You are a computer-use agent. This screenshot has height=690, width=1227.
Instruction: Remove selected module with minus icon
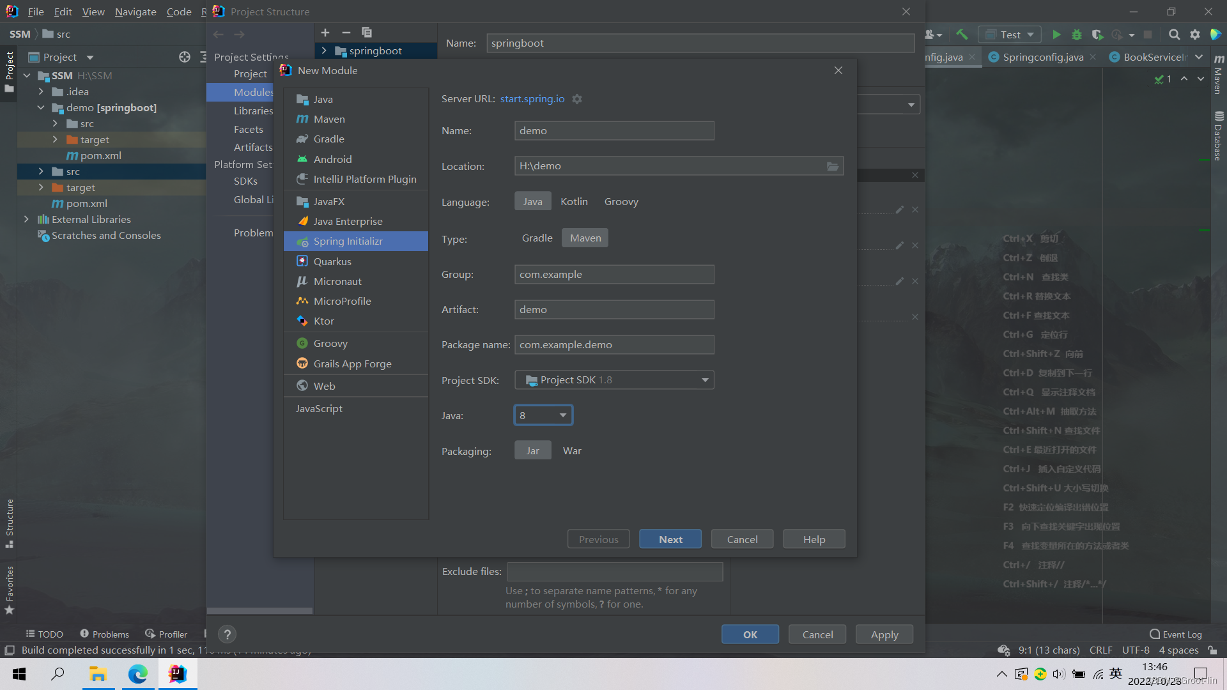tap(346, 33)
